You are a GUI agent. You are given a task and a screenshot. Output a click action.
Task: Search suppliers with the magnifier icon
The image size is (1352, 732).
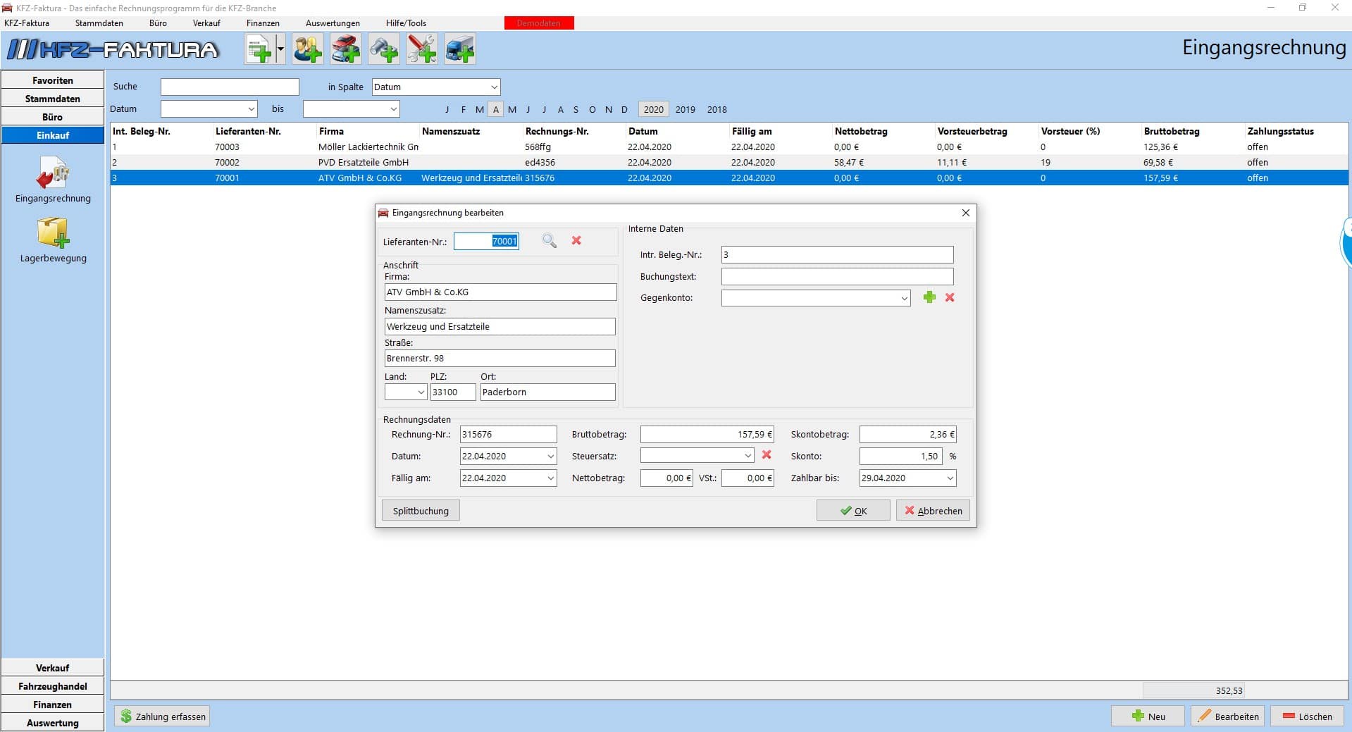pyautogui.click(x=550, y=241)
